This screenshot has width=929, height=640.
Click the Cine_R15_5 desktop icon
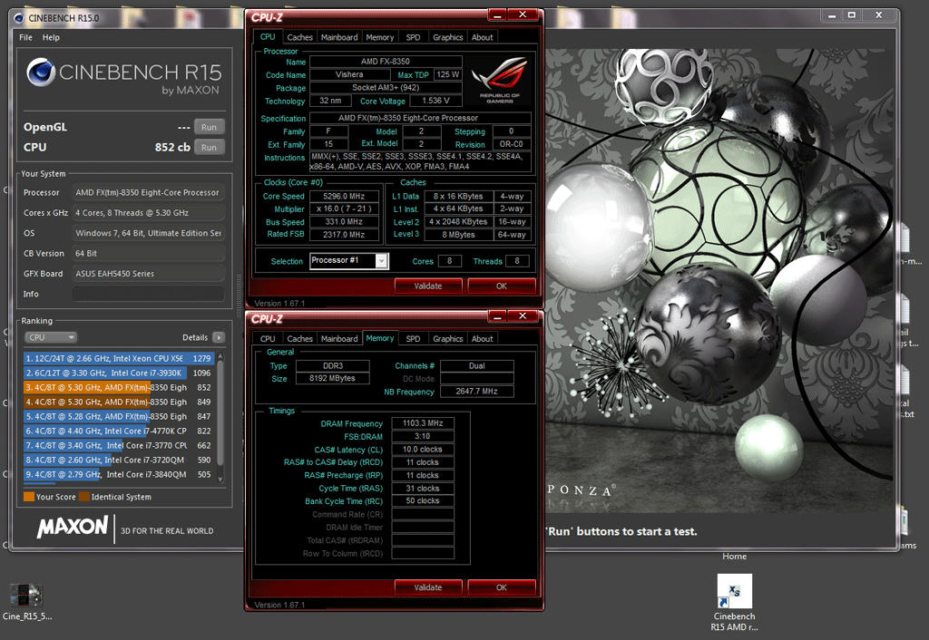(x=25, y=601)
